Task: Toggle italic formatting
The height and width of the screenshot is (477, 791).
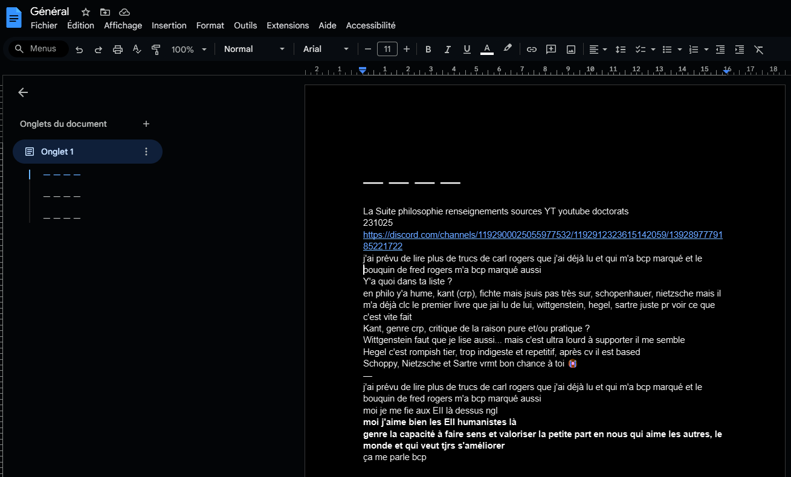Action: [448, 50]
